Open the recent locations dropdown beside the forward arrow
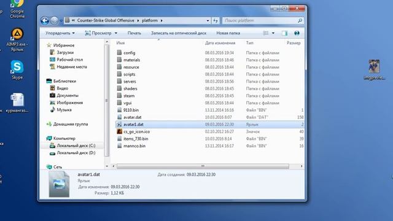Screen dimensions: 393x221 tap(61, 21)
